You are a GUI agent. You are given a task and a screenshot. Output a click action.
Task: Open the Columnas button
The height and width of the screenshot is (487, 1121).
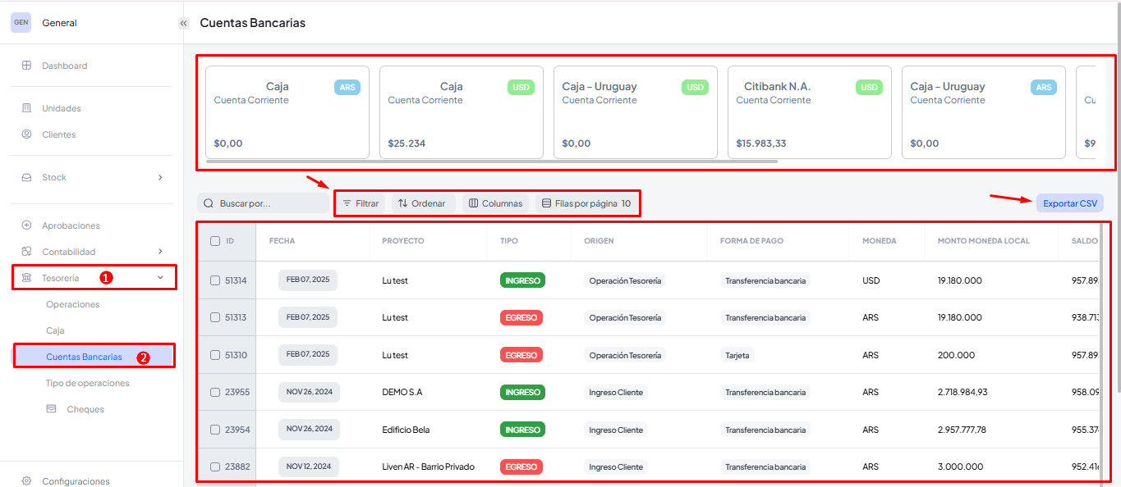[495, 203]
